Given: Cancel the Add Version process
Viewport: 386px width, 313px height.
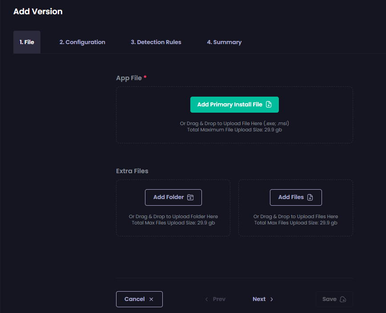Looking at the screenshot, I should 139,299.
